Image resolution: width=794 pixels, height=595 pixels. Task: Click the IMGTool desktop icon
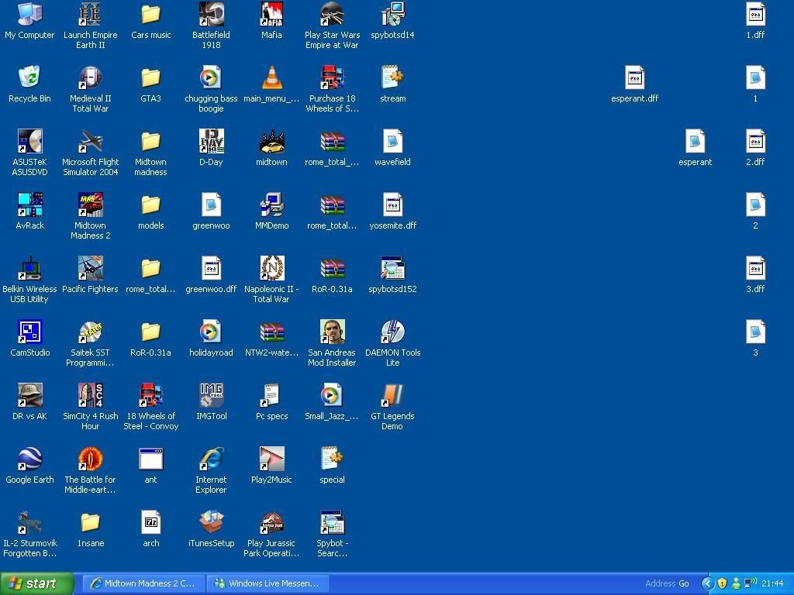tap(211, 396)
